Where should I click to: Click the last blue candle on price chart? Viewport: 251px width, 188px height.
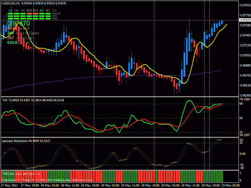(x=222, y=22)
